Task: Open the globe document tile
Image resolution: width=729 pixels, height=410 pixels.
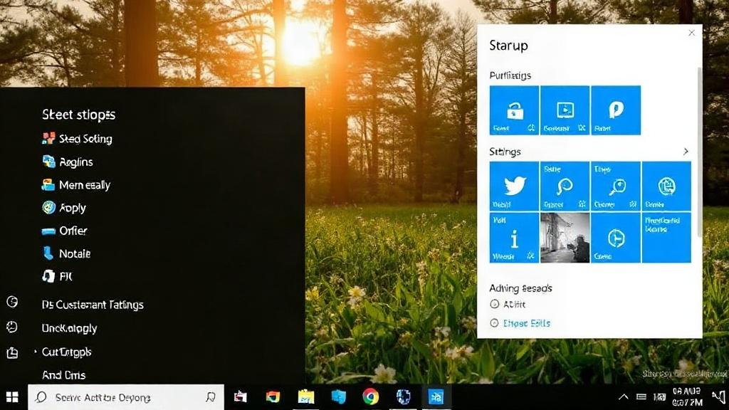Action: [x=666, y=186]
